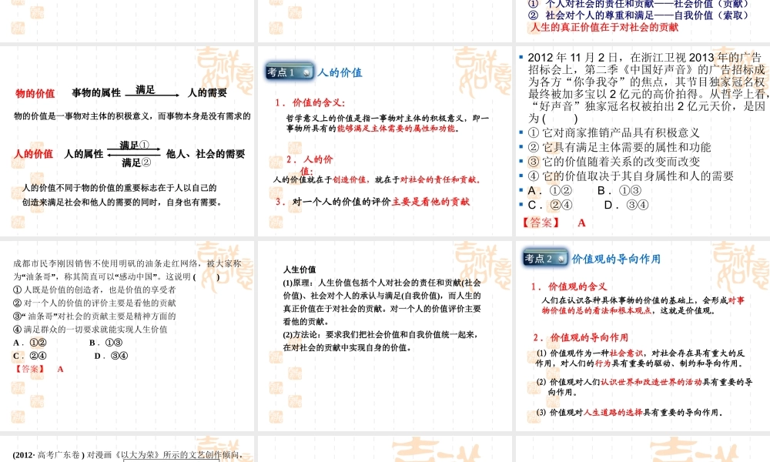Image resolution: width=770 pixels, height=462 pixels.
Task: Click the red line 人生的真正价值在于对社会的贡献
Action: click(x=604, y=28)
